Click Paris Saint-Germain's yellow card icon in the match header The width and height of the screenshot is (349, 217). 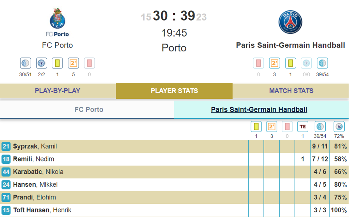click(x=290, y=63)
